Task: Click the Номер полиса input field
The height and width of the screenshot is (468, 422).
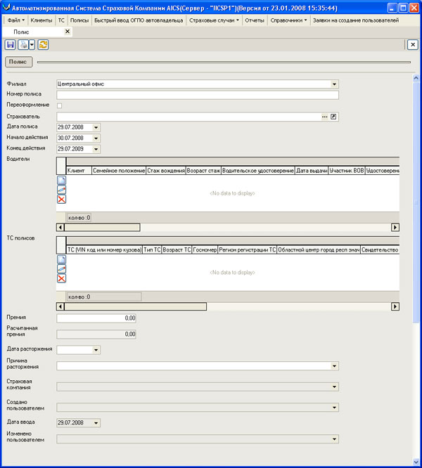Action: [x=197, y=95]
